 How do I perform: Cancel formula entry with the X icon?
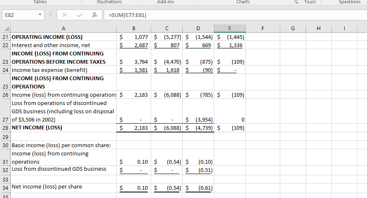click(65, 15)
